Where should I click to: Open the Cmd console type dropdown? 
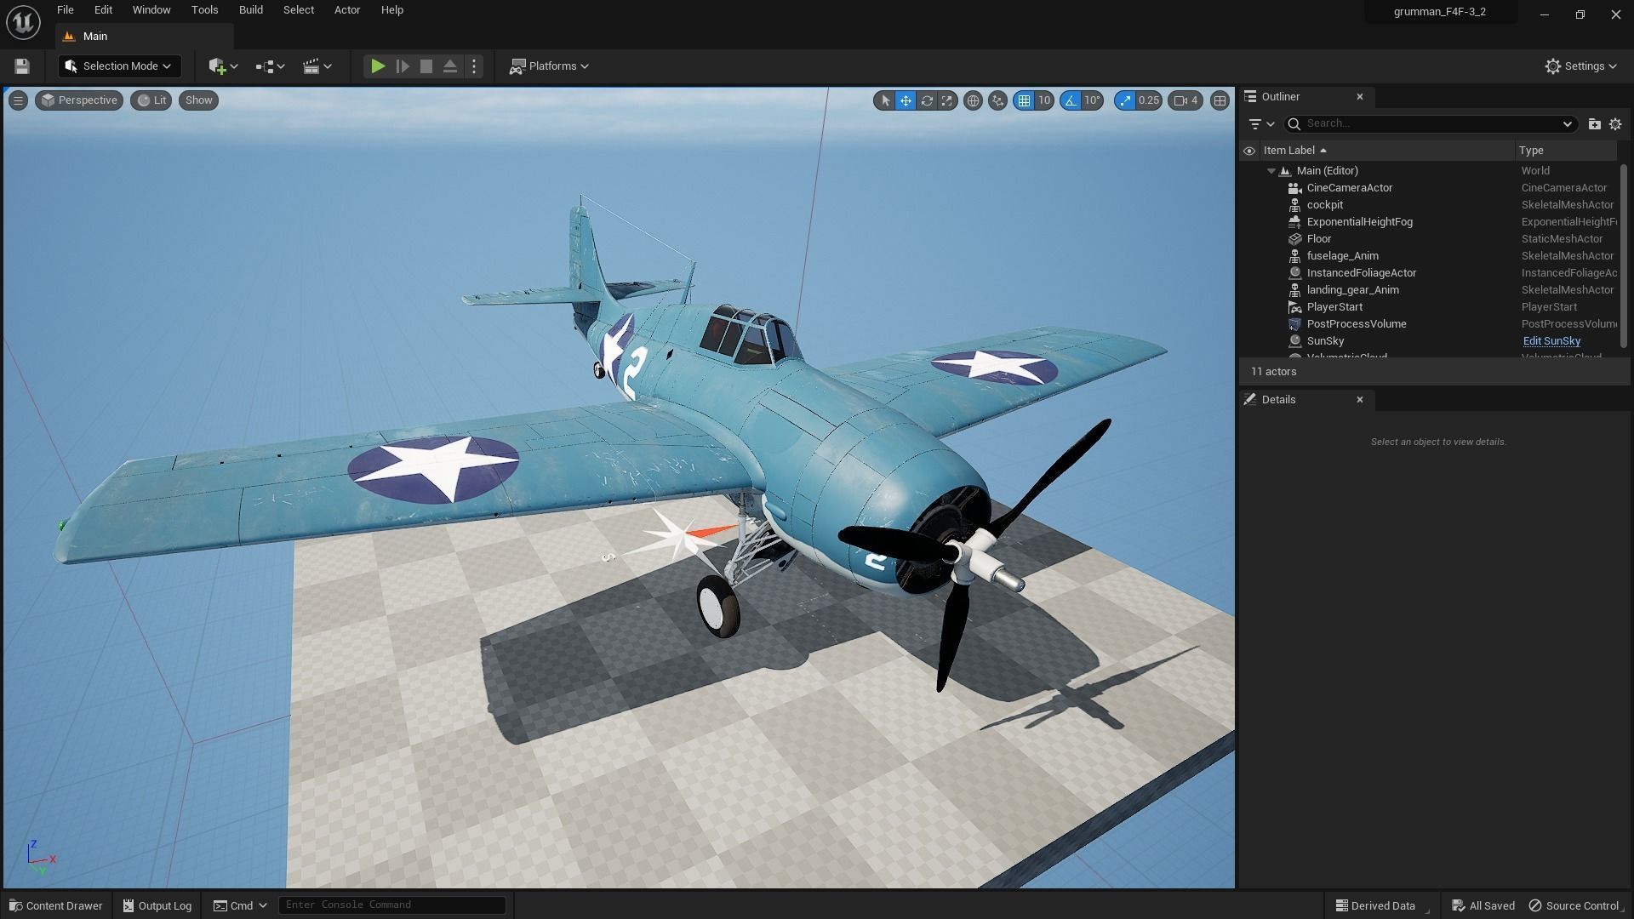tap(240, 905)
